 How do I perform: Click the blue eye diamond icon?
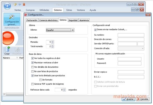[x=20, y=4]
